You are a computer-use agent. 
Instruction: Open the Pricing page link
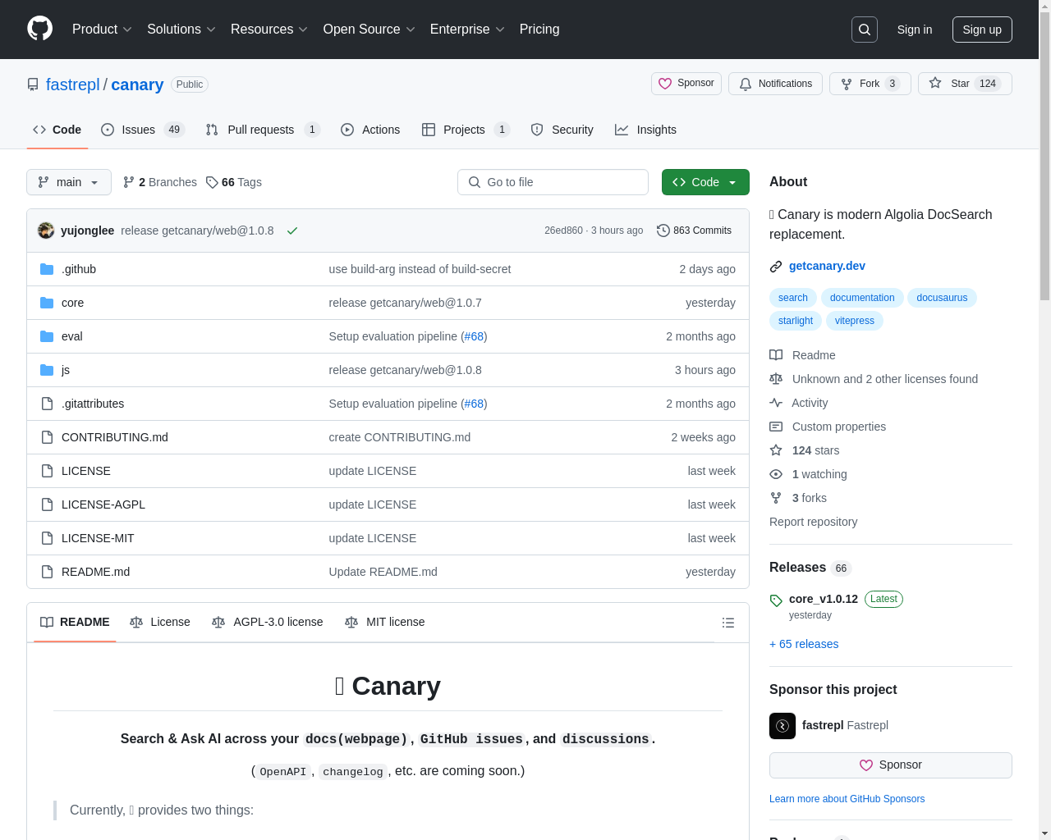point(539,30)
